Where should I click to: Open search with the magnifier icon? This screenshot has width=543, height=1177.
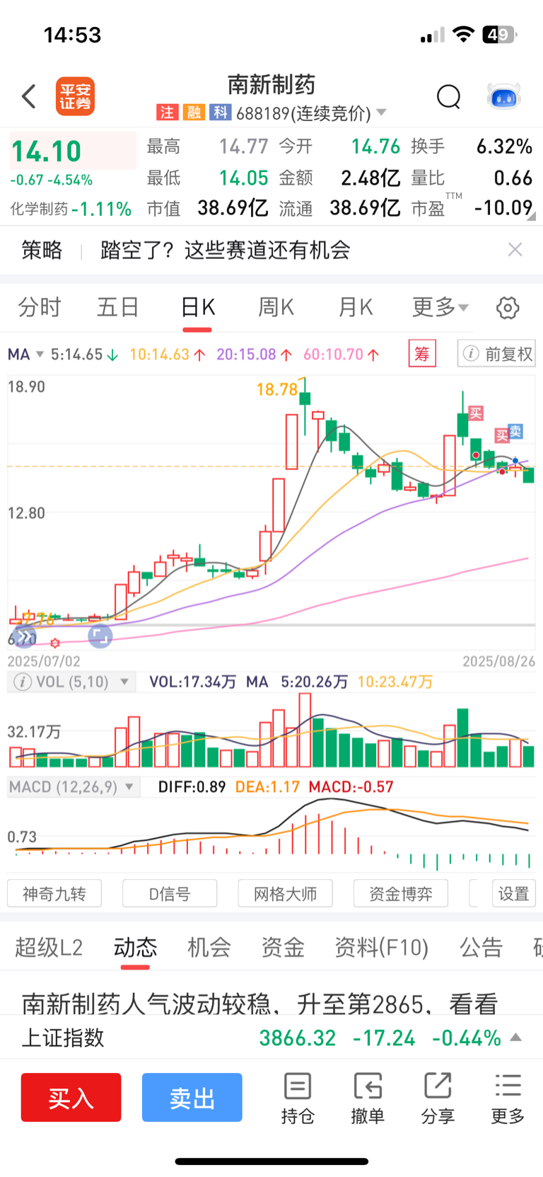(x=448, y=96)
